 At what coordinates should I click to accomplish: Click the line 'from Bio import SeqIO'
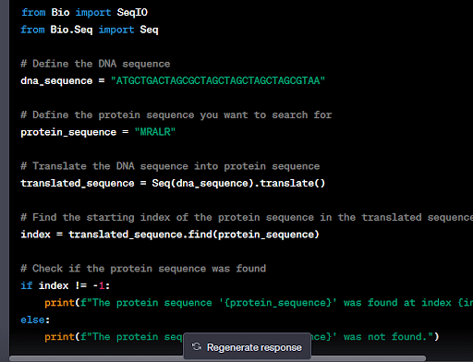pos(84,12)
